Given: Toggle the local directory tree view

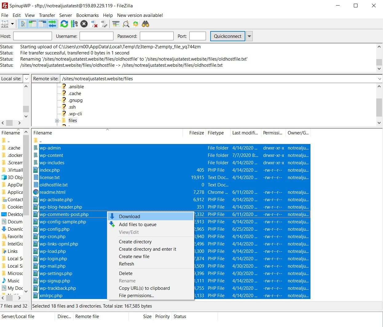Looking at the screenshot, I should pyautogui.click(x=33, y=24).
